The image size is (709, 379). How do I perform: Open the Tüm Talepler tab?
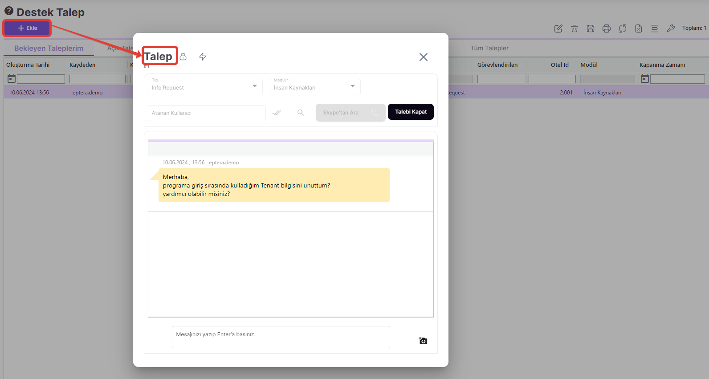click(x=489, y=48)
